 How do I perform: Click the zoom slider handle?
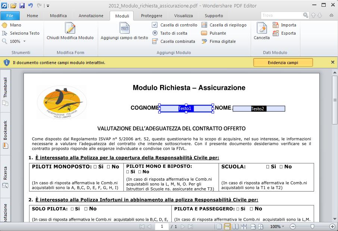coord(312,227)
